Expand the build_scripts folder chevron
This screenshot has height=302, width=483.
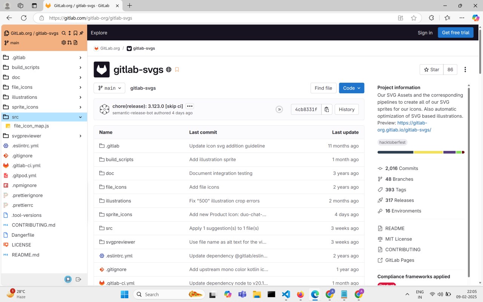point(80,67)
